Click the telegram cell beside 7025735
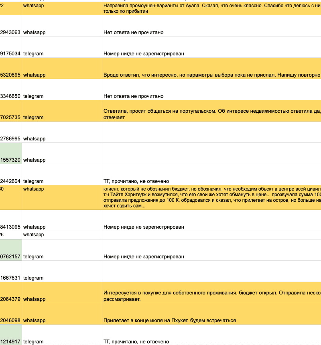 coord(62,111)
